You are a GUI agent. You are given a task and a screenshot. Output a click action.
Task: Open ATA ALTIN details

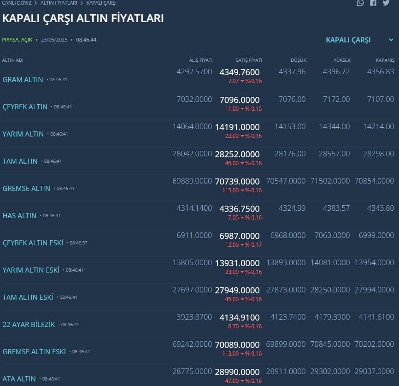pyautogui.click(x=19, y=379)
